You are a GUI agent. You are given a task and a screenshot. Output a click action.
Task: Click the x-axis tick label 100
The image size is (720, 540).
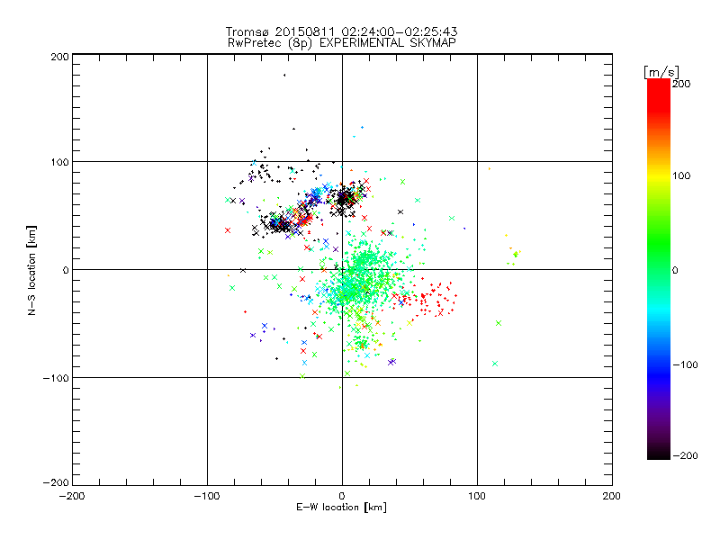(477, 496)
